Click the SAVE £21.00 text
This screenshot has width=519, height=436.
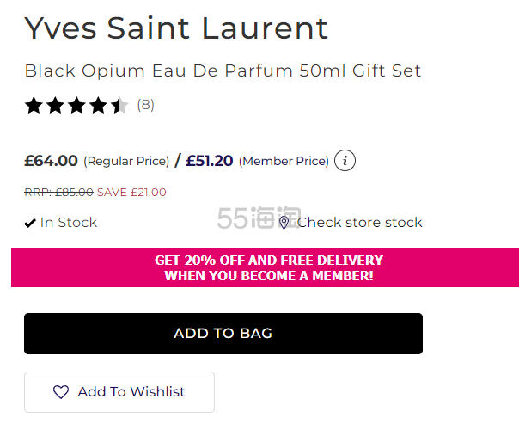click(x=131, y=193)
